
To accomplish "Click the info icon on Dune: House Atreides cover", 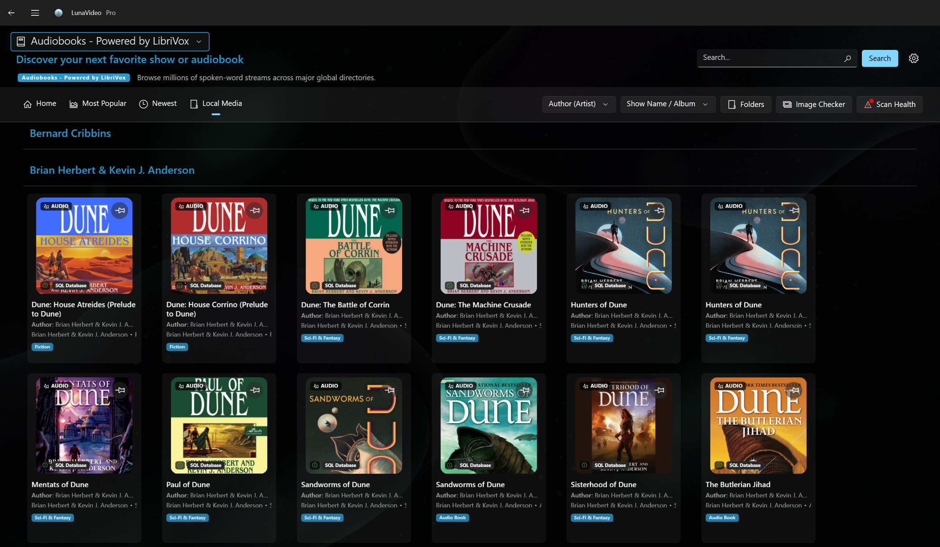I will [x=45, y=285].
